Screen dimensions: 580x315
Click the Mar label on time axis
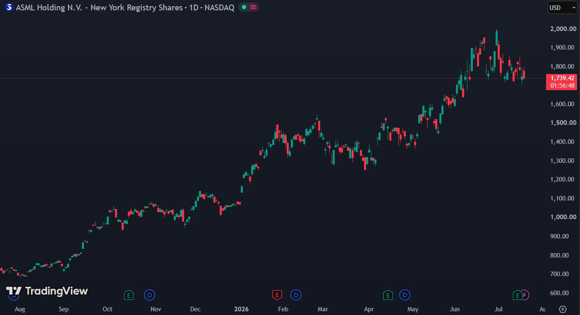coord(323,309)
